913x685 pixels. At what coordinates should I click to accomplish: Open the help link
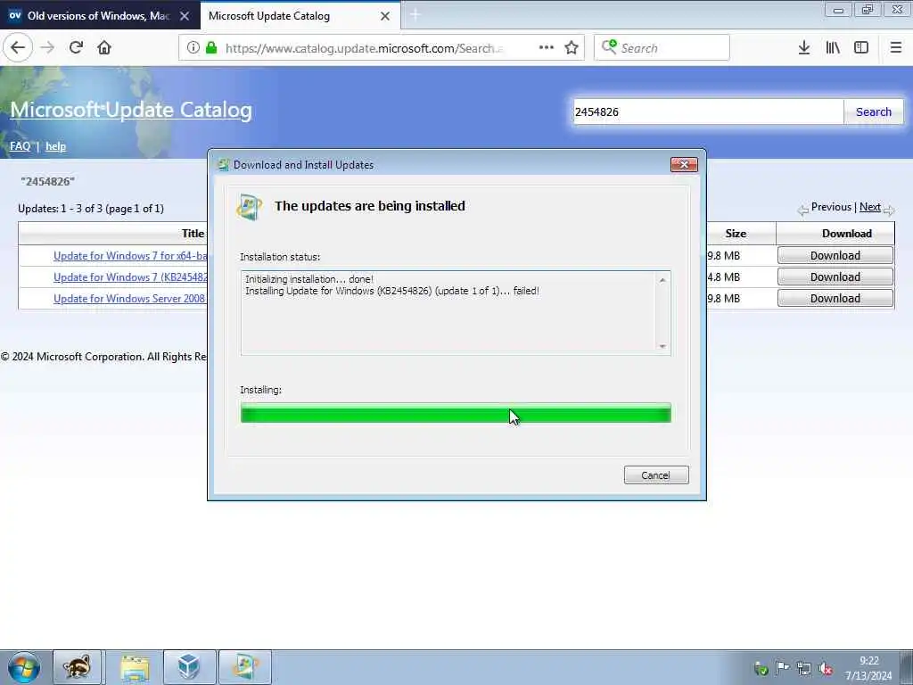point(56,146)
